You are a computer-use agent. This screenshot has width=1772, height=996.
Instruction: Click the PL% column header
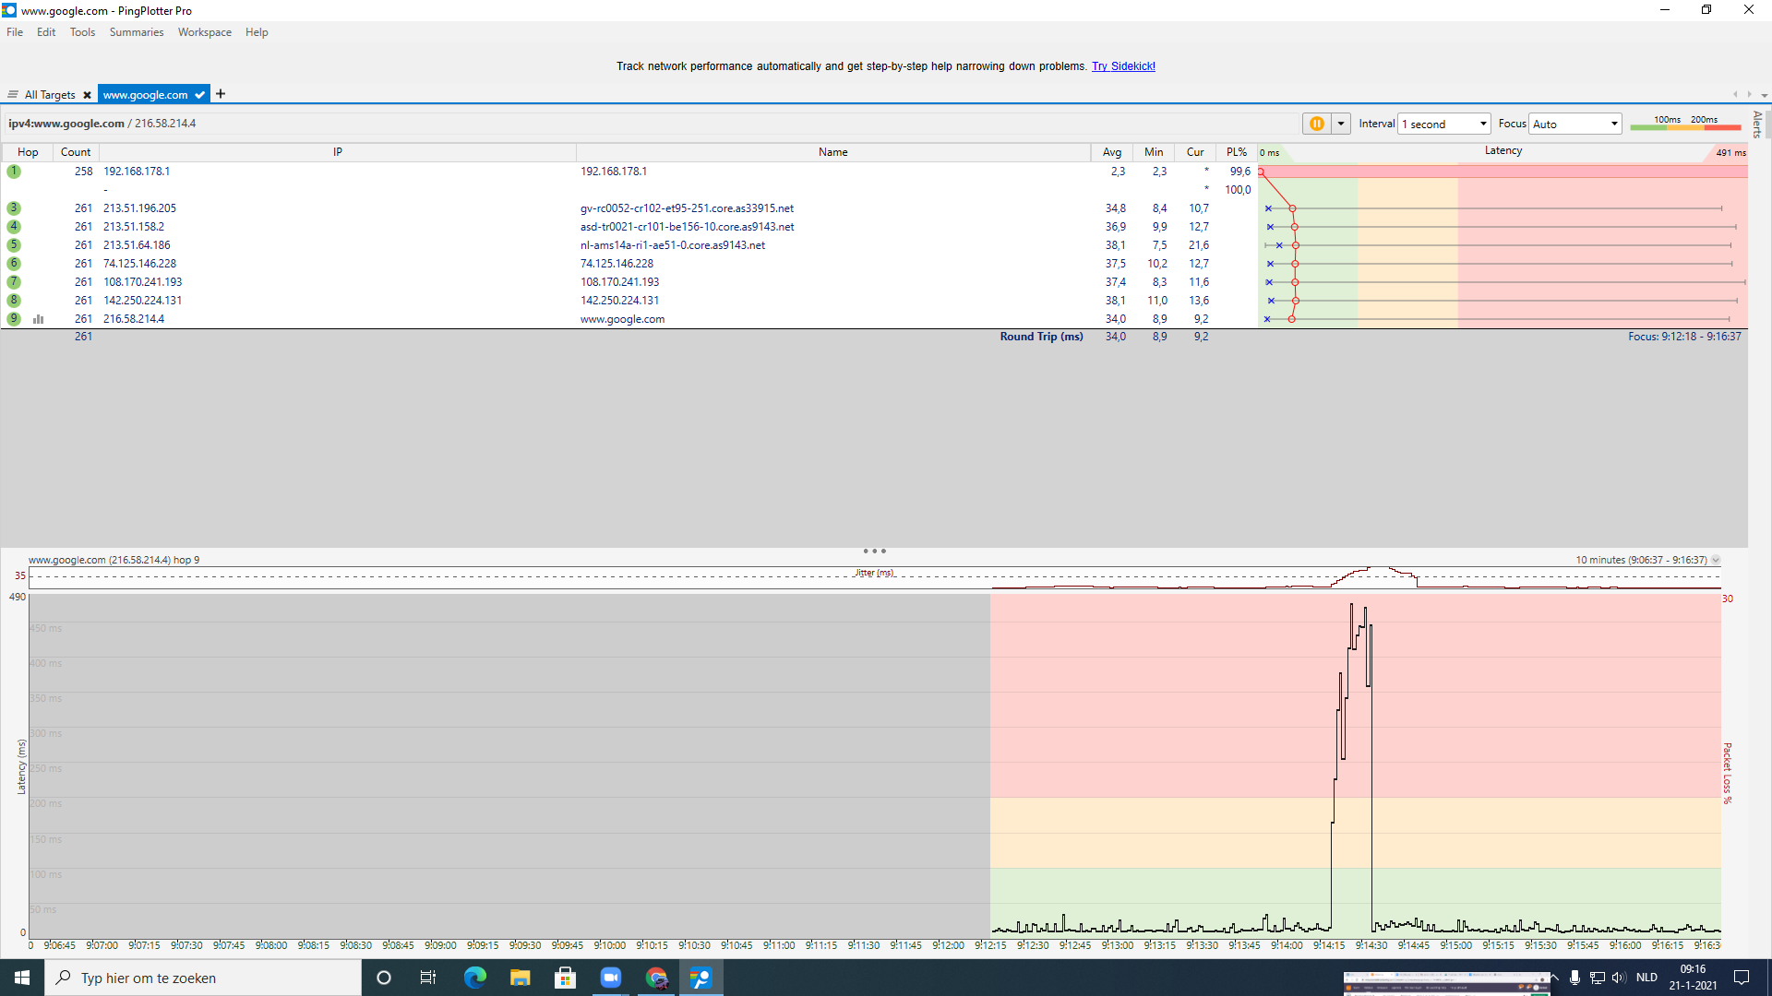coord(1237,152)
